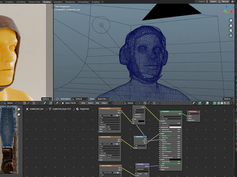Switch to the Animation workspace tab
The height and width of the screenshot is (177, 237).
(58, 2)
